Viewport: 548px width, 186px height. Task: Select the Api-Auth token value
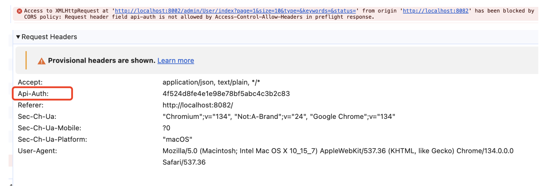click(226, 94)
